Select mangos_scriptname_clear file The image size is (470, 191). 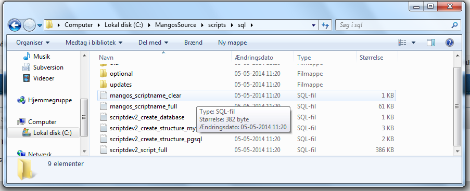145,95
